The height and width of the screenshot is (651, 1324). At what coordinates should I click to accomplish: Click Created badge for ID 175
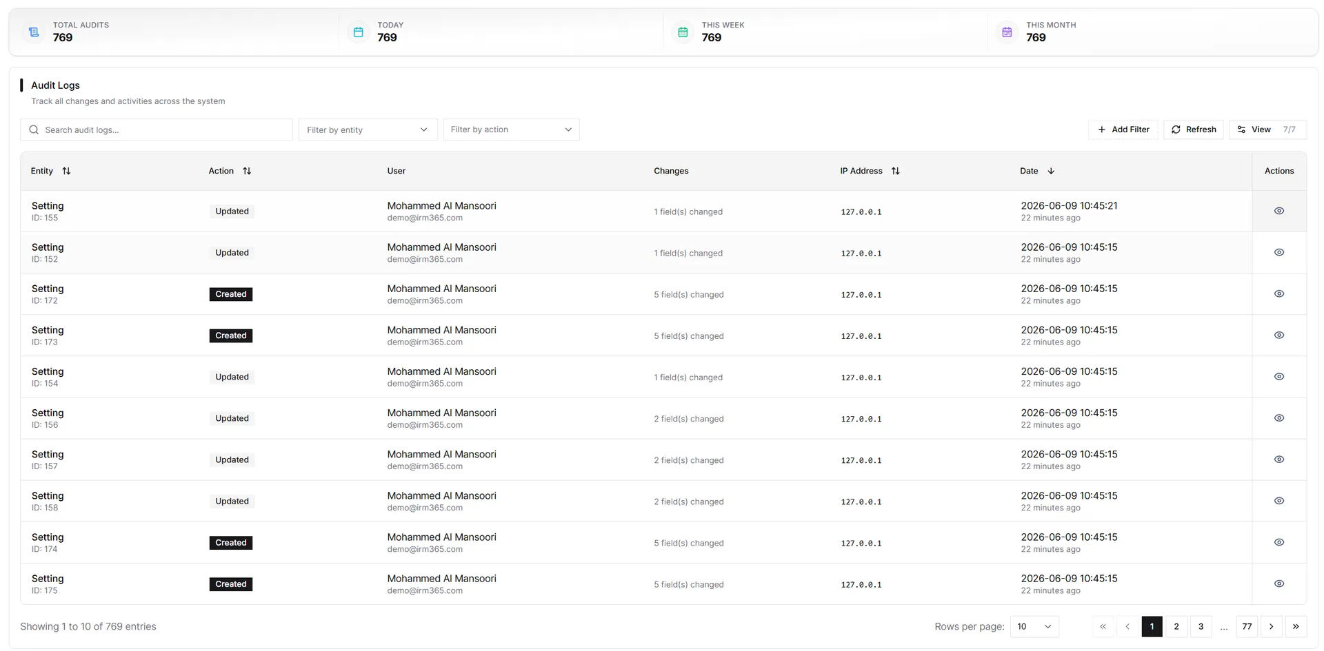tap(231, 584)
